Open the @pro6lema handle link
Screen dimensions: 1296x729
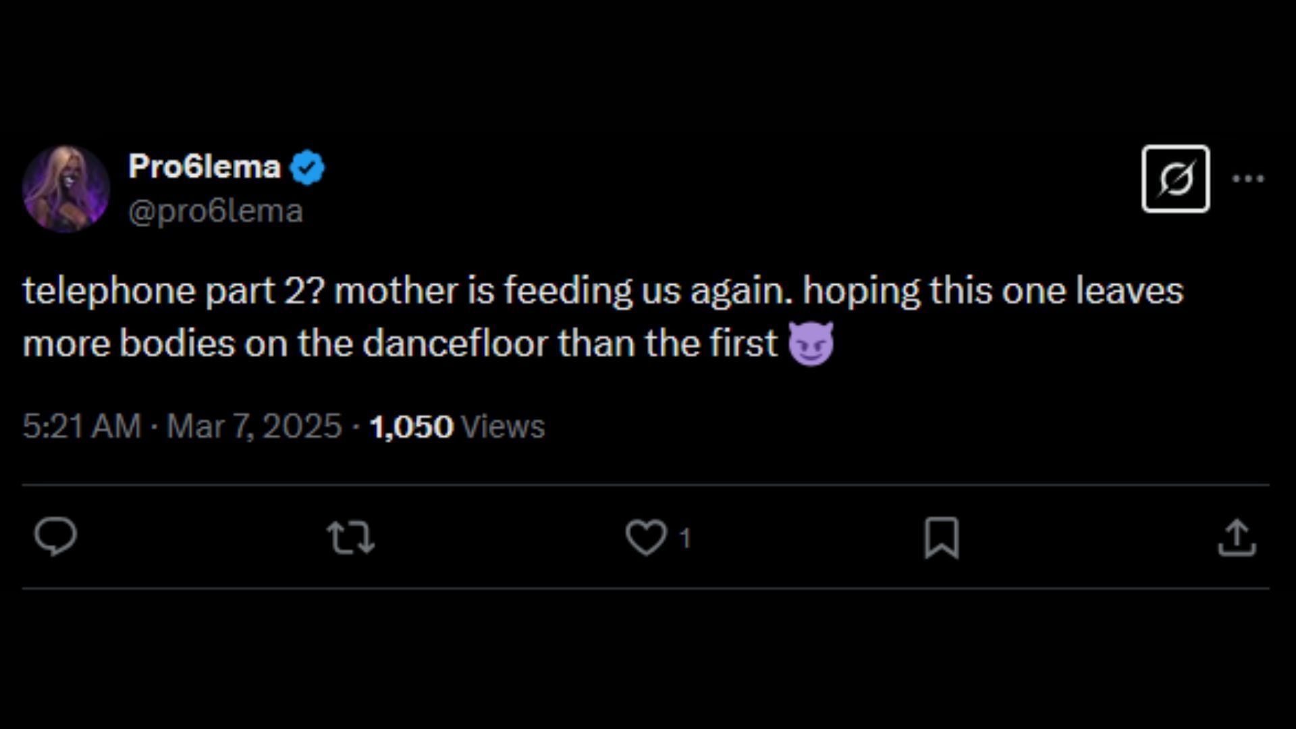click(215, 212)
